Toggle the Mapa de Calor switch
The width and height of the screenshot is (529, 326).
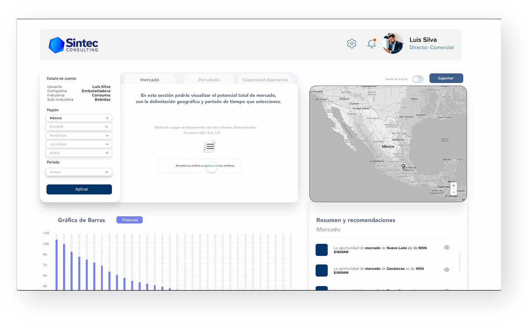coord(418,79)
